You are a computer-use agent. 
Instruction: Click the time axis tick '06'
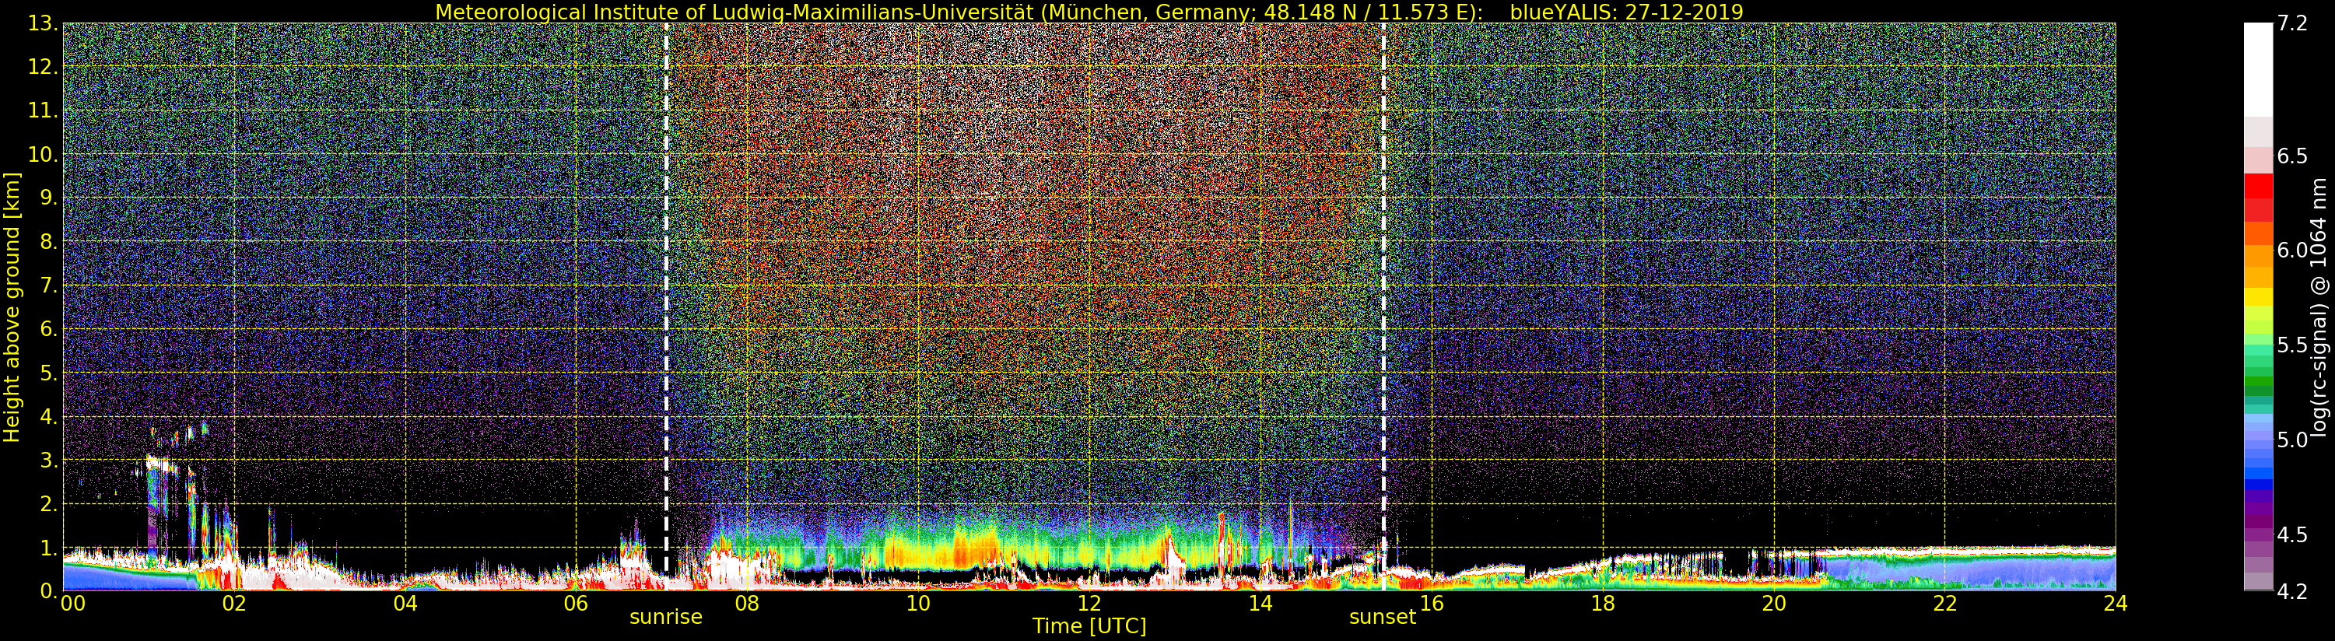click(577, 603)
